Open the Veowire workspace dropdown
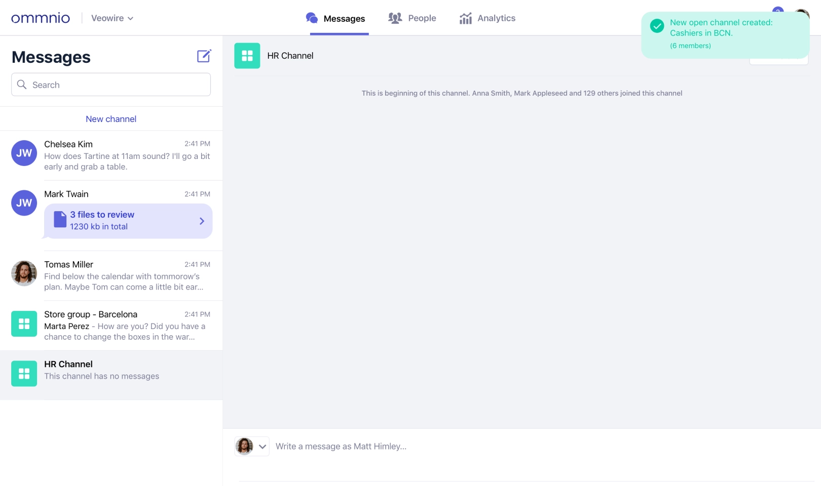 click(112, 18)
